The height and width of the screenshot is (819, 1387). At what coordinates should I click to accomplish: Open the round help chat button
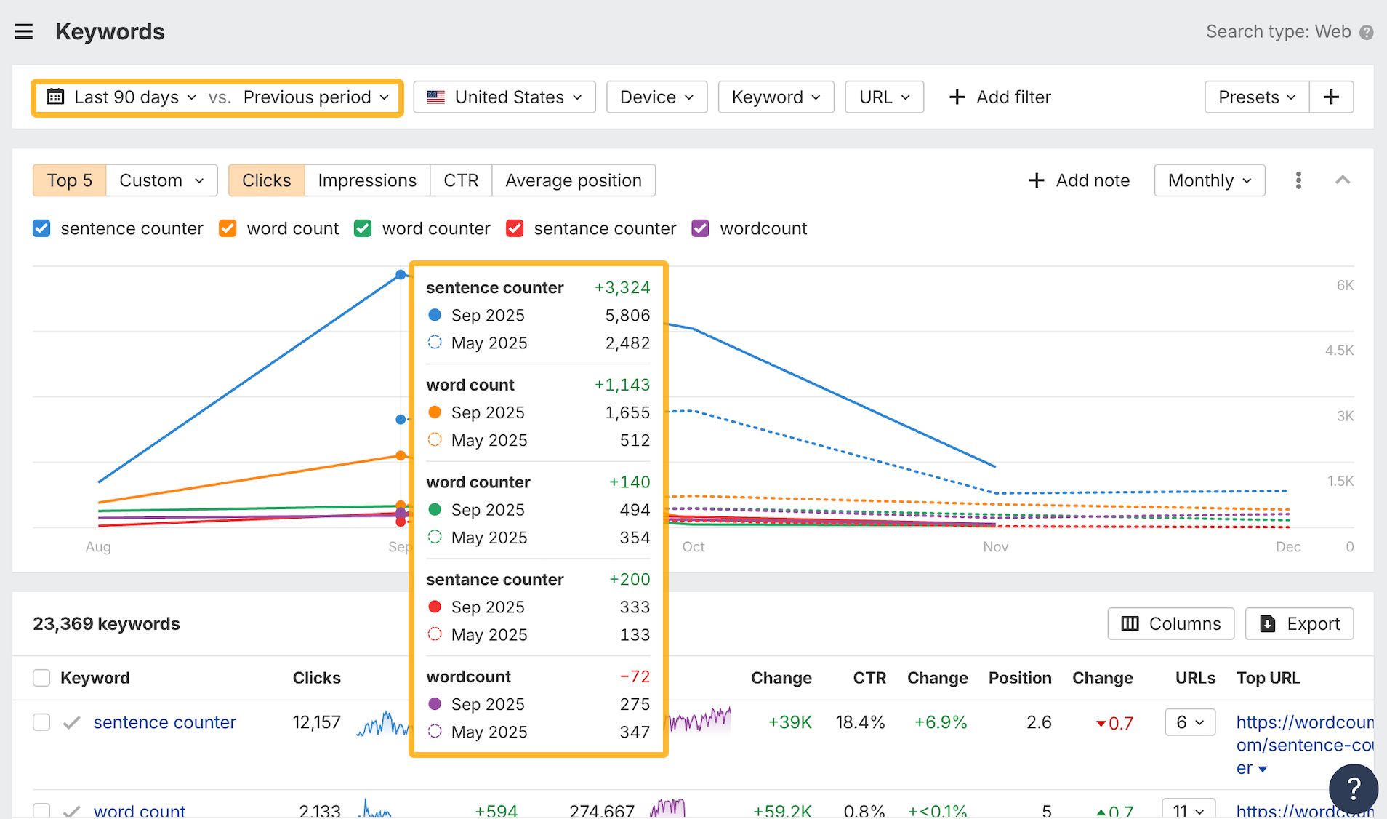(1353, 788)
